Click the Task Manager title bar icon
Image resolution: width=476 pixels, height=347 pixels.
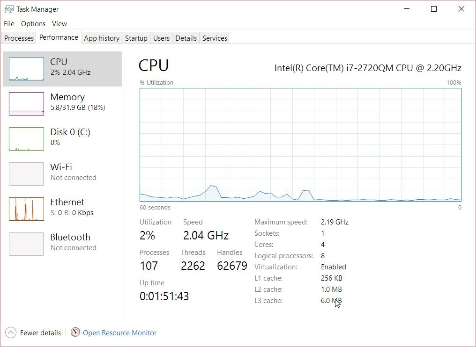coord(9,9)
